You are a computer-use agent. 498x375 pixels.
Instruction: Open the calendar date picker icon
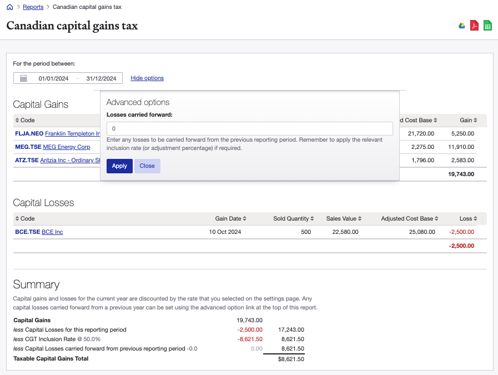coord(23,78)
